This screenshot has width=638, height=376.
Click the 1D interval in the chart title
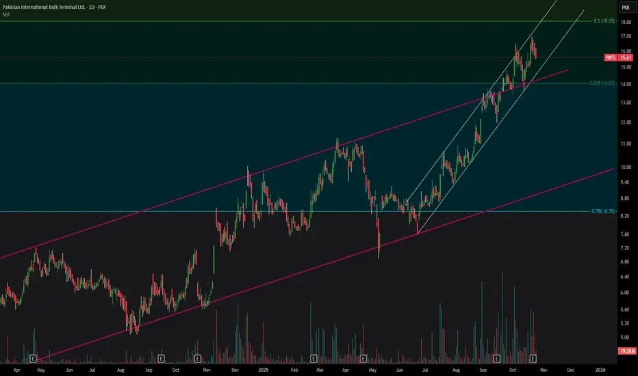coord(92,7)
